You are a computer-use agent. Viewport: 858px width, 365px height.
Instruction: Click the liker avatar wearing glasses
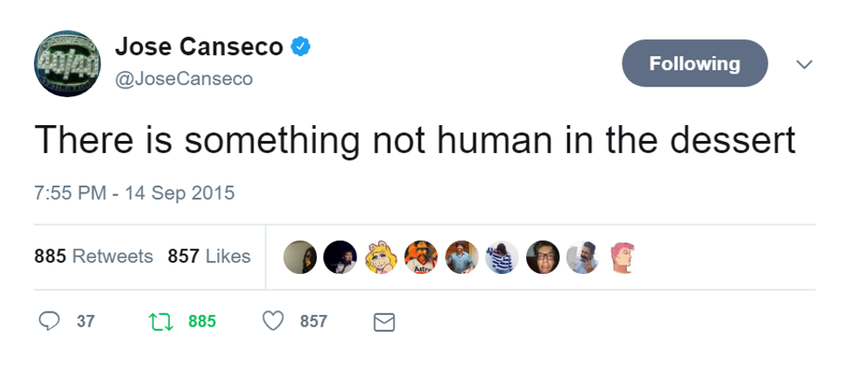pos(542,256)
